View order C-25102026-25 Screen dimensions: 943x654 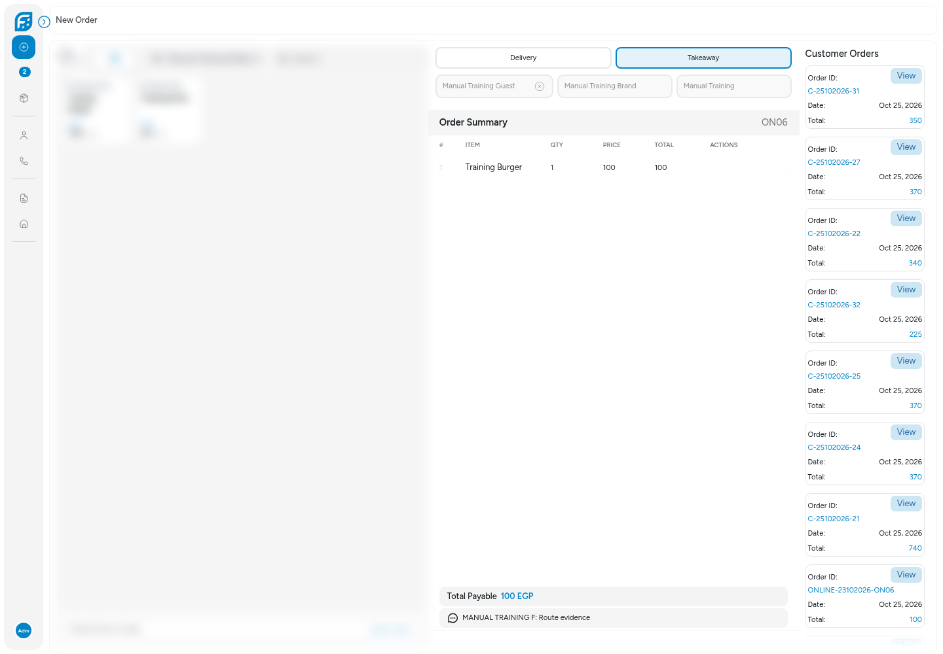point(906,361)
